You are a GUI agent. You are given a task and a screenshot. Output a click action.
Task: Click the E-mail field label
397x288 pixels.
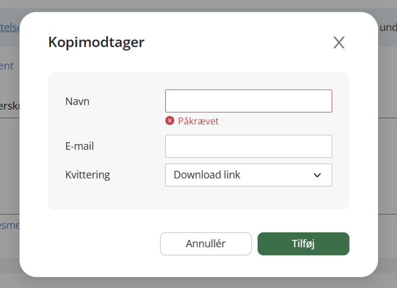coord(79,146)
